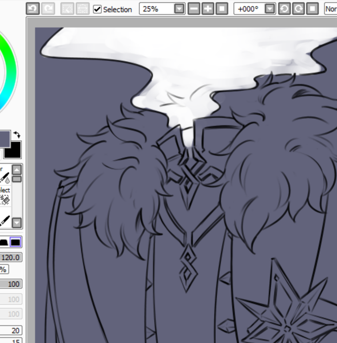337x343 pixels.
Task: Click the invert selection icon
Action: point(83,9)
